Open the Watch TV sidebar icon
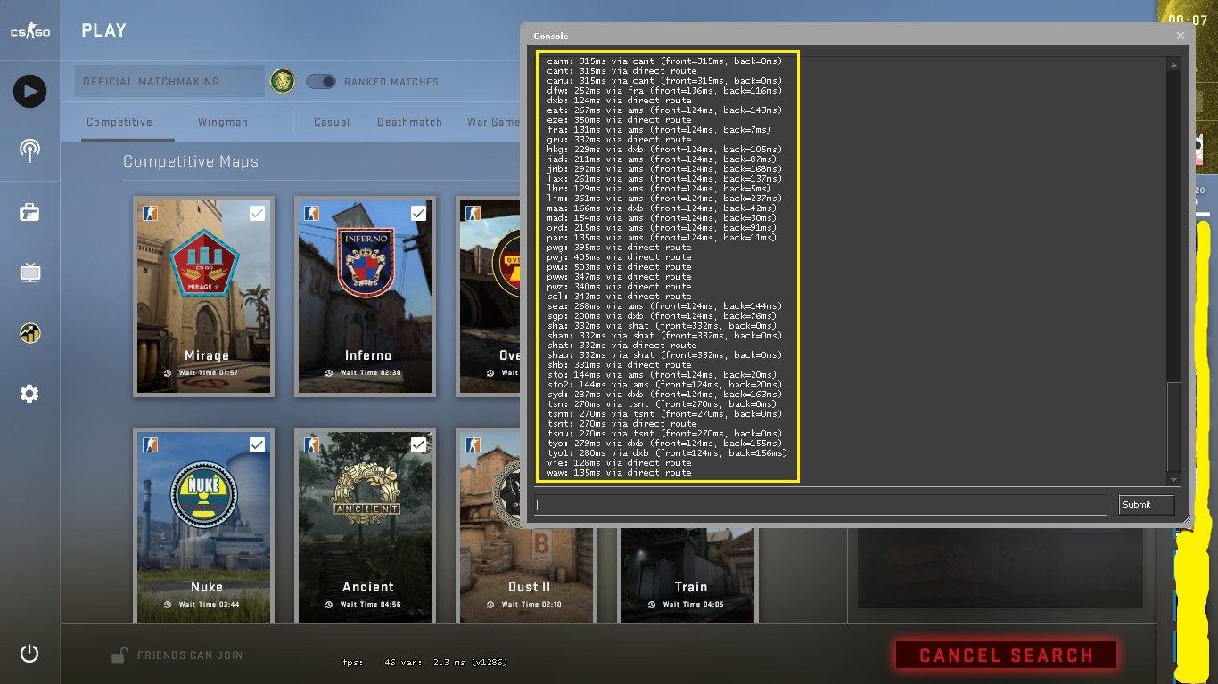The height and width of the screenshot is (684, 1218). [x=29, y=273]
